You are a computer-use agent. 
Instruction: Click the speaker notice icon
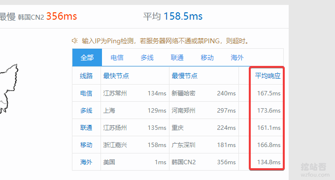(74, 40)
